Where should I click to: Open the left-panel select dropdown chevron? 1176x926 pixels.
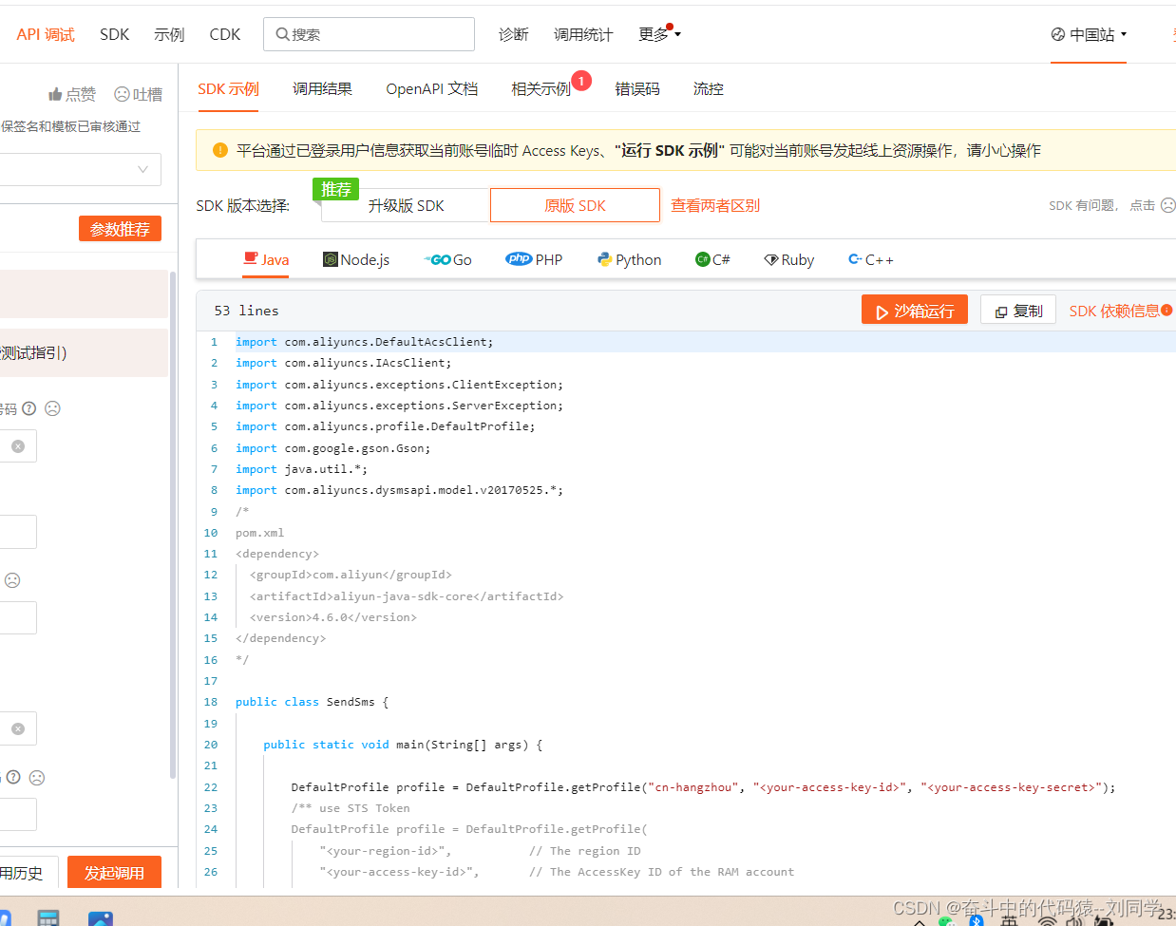142,170
